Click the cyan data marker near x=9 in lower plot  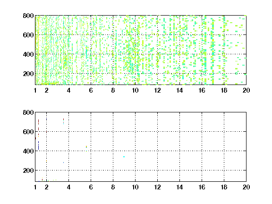(124, 157)
